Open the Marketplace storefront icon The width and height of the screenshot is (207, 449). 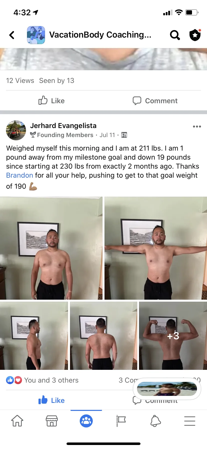click(x=52, y=421)
